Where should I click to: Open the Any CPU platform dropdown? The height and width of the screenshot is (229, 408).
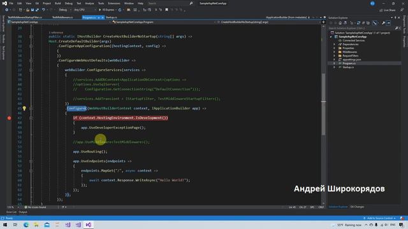point(85,10)
